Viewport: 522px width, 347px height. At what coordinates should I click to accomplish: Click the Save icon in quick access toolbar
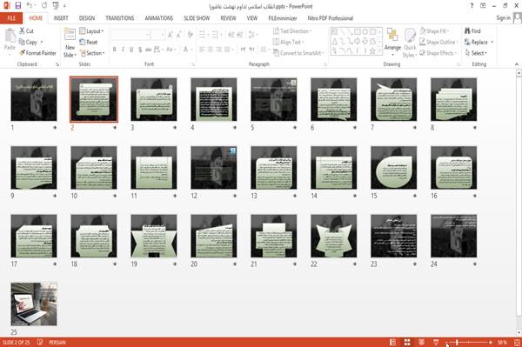[x=18, y=5]
